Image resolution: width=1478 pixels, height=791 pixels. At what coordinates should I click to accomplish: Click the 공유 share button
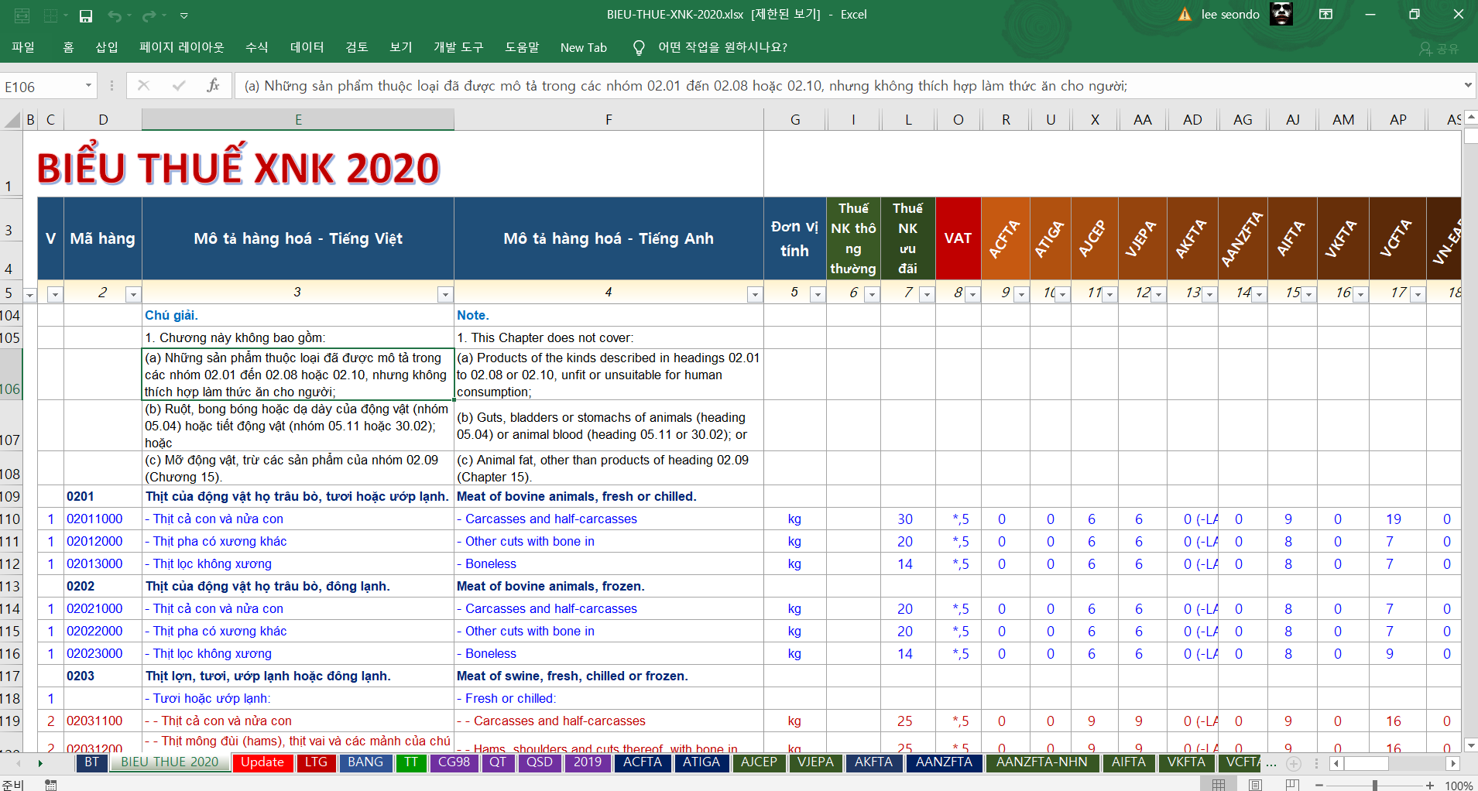[x=1439, y=49]
